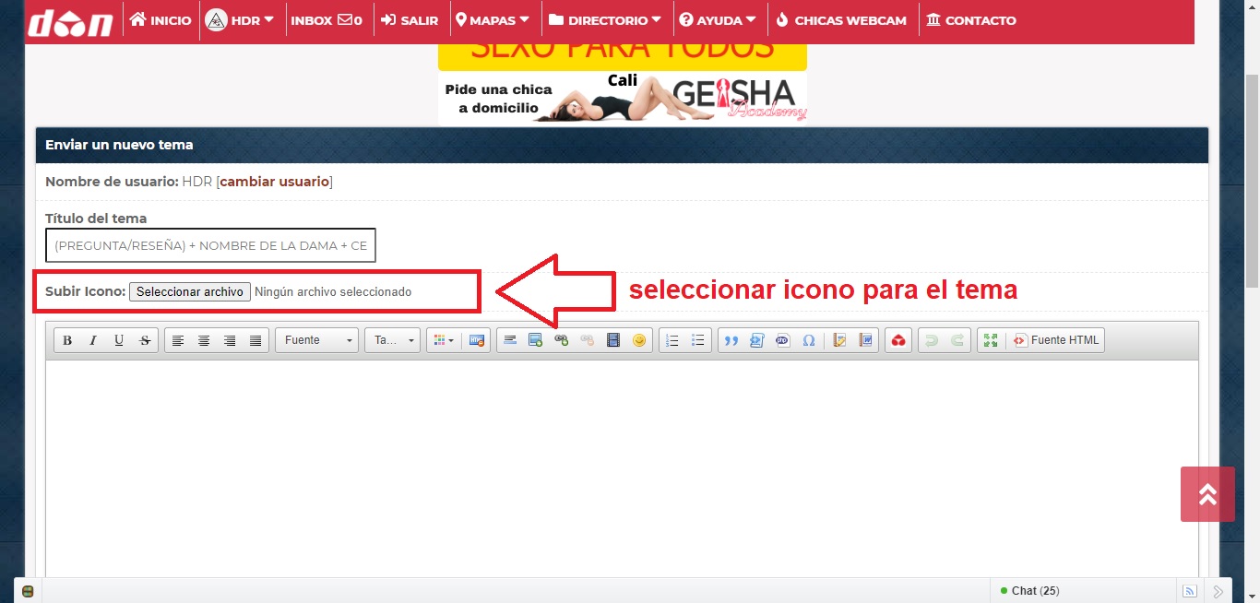
Task: Click the undo arrow icon
Action: (x=932, y=340)
